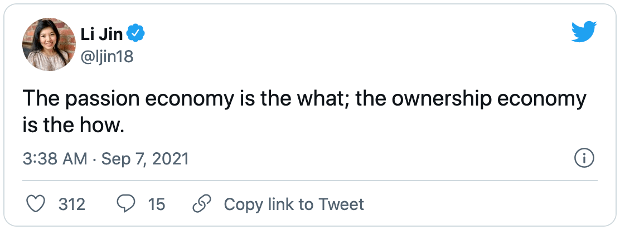Image resolution: width=620 pixels, height=230 pixels.
Task: Click the heart like icon
Action: point(36,204)
